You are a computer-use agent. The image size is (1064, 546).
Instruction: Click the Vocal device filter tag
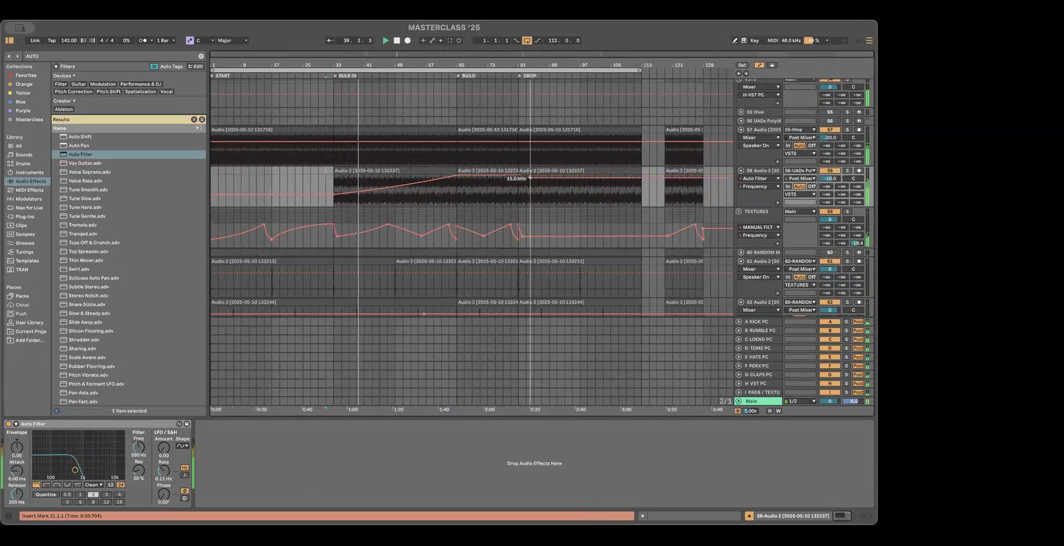[166, 92]
